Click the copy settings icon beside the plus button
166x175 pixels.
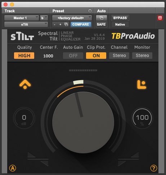(x=66, y=25)
